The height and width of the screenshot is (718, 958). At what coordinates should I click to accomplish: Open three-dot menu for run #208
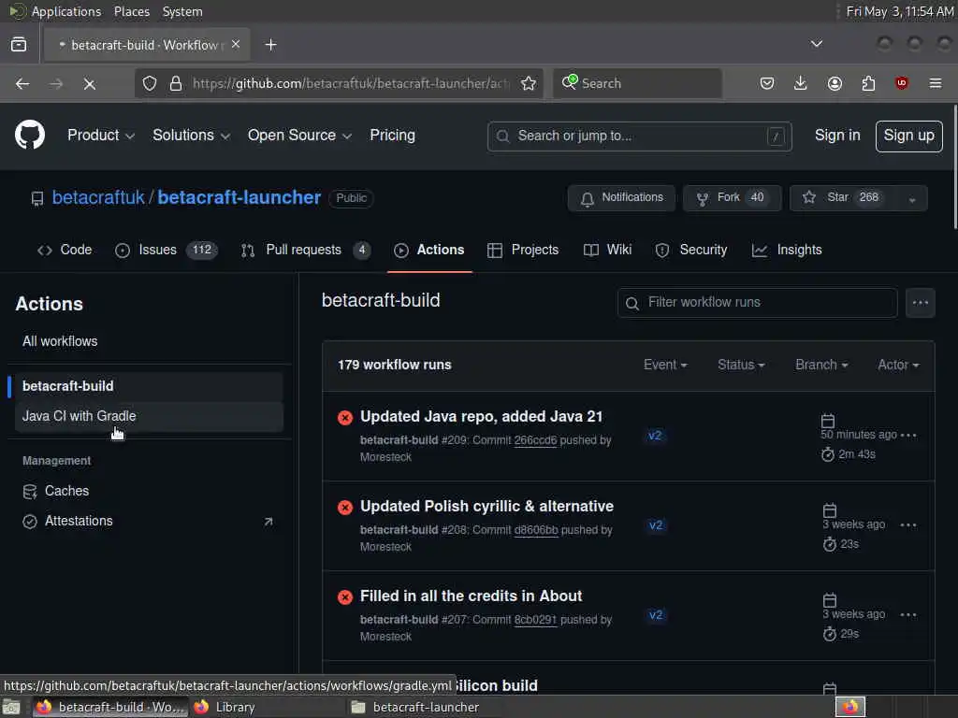coord(908,525)
